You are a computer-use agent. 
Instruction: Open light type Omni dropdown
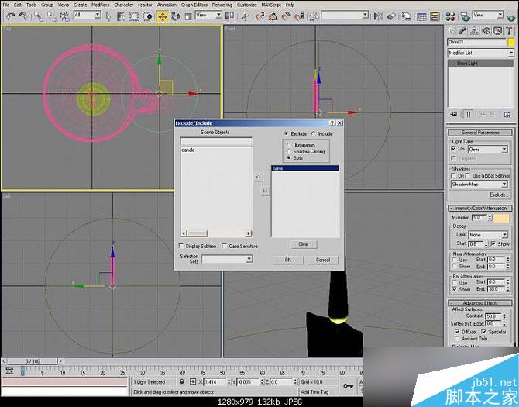(504, 150)
